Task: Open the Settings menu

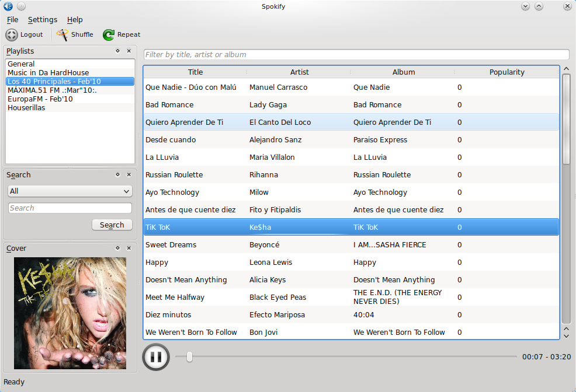Action: (x=43, y=20)
